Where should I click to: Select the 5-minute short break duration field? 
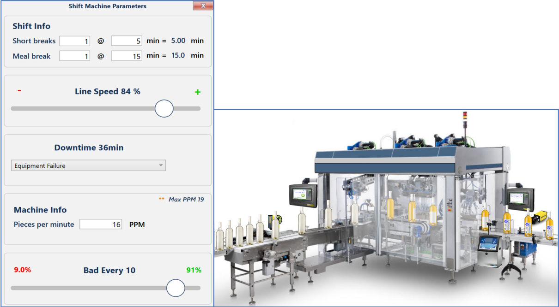click(x=127, y=41)
